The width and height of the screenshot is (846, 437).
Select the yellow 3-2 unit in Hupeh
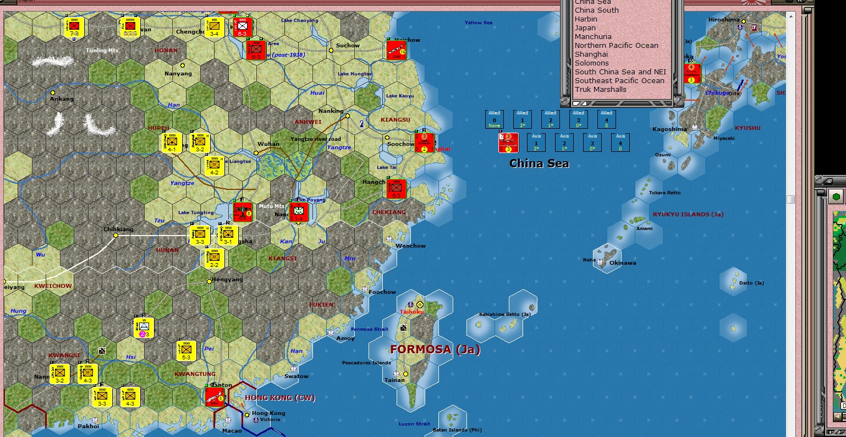click(200, 142)
